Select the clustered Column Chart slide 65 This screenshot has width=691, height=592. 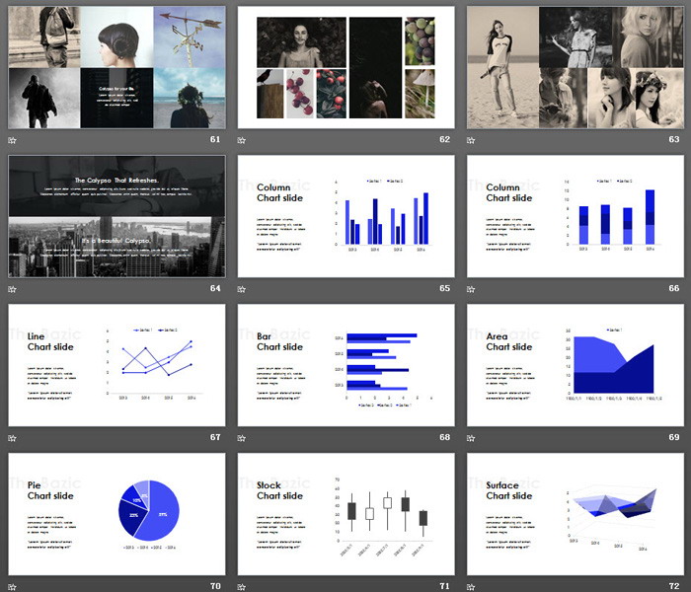[345, 216]
